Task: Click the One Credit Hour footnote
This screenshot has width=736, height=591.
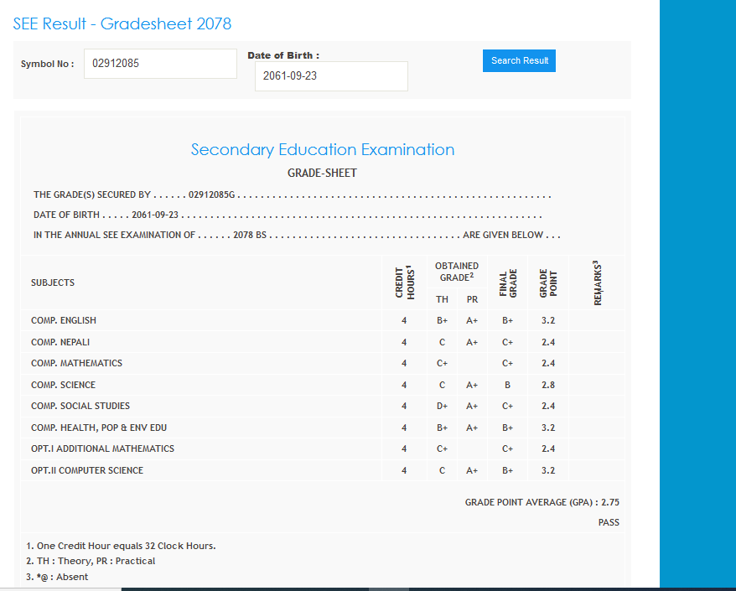Action: [x=121, y=546]
